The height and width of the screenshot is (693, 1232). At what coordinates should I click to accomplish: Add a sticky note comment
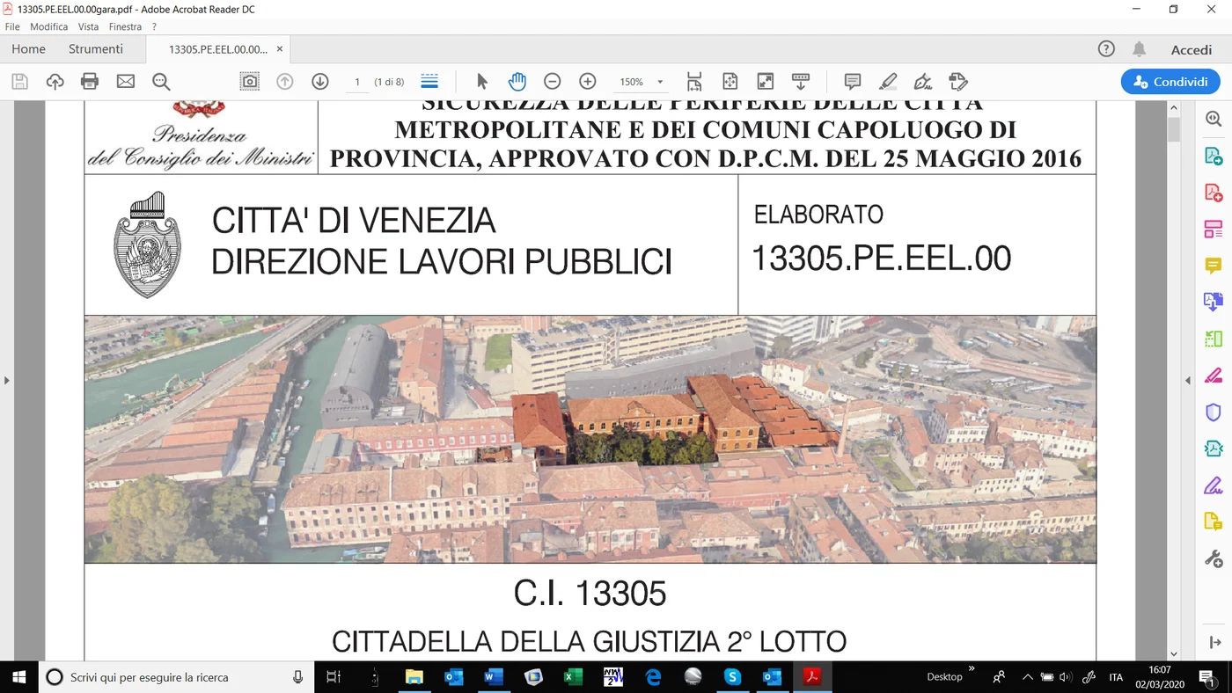(x=852, y=82)
